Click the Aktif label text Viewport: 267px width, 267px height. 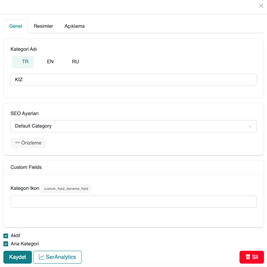(x=16, y=236)
